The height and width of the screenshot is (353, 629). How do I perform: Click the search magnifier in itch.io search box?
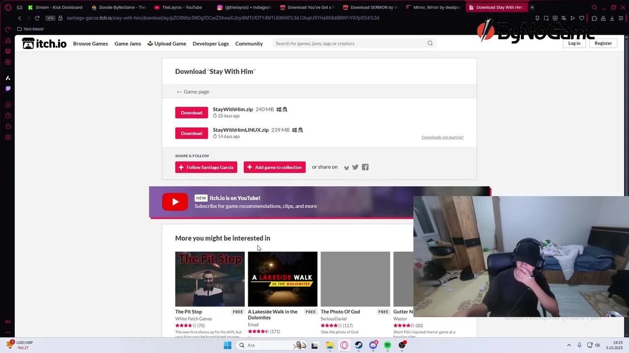pos(430,43)
